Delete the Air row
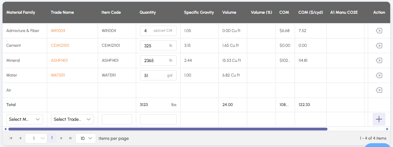Viewport: 393px width, 147px height. click(379, 90)
